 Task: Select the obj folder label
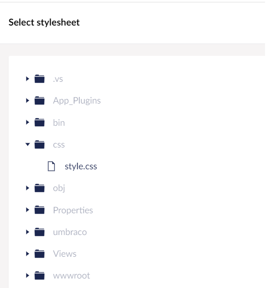(x=59, y=188)
